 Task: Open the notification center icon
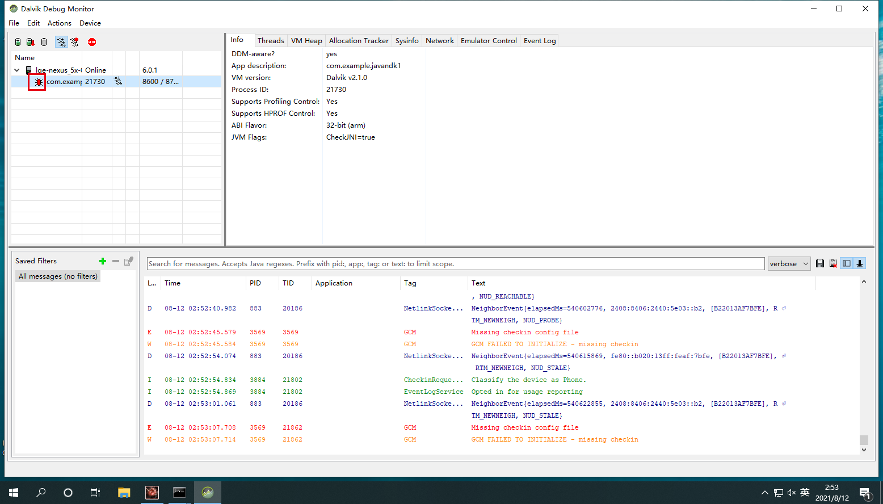(865, 493)
